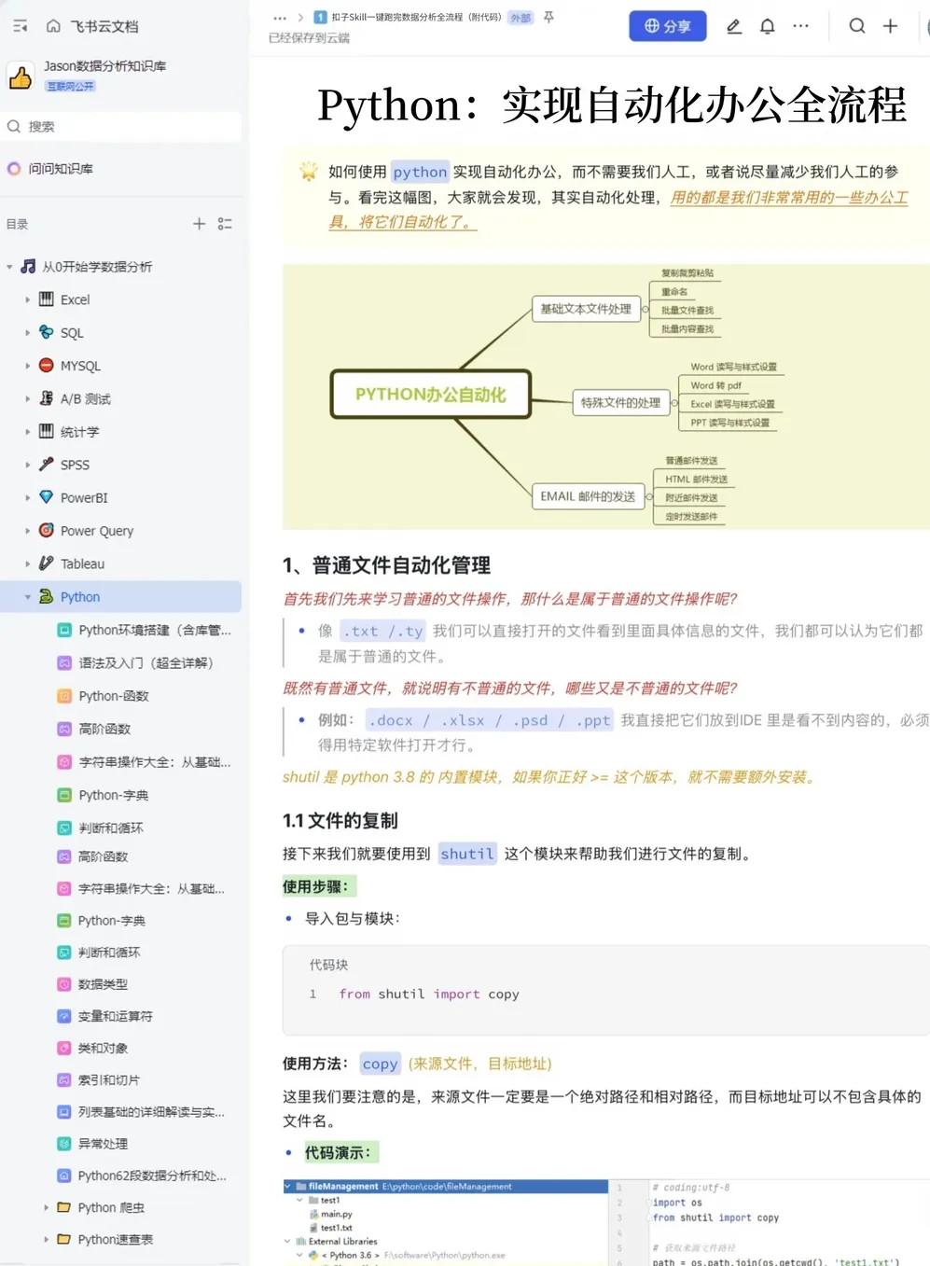Expand the MYSQL tree node arrow

coord(27,367)
